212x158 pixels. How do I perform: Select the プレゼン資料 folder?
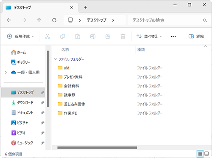pos(70,77)
